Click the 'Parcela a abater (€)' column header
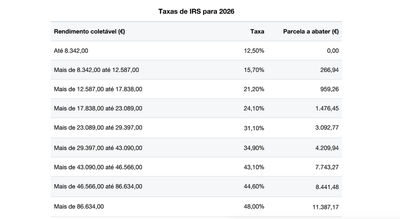Viewport: 400px width, 219px height. (x=311, y=32)
